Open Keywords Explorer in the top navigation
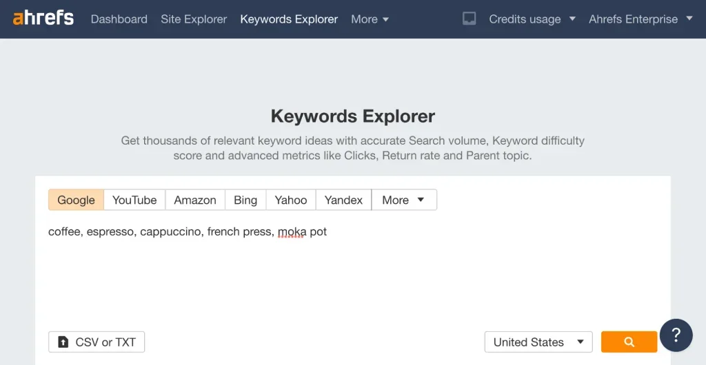Viewport: 706px width, 365px height. (x=289, y=19)
